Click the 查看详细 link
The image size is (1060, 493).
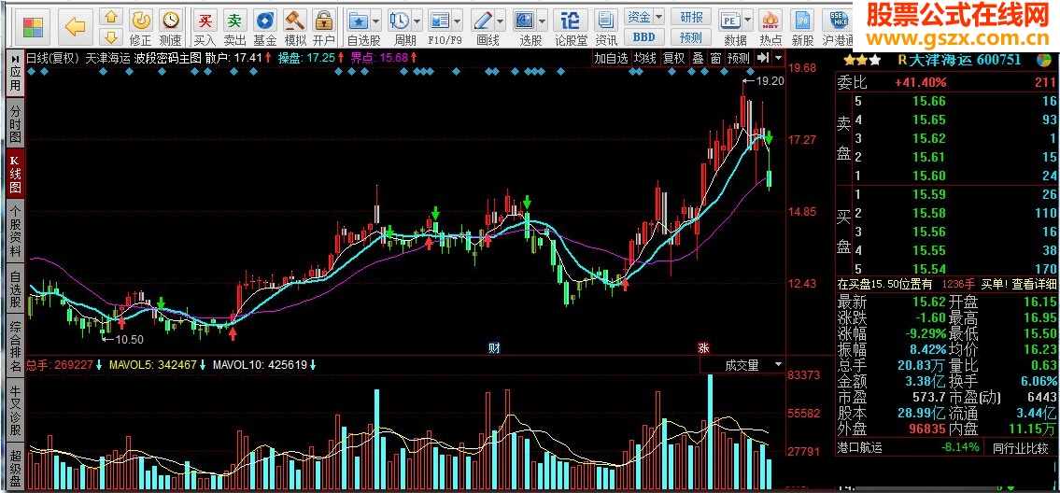[1035, 284]
